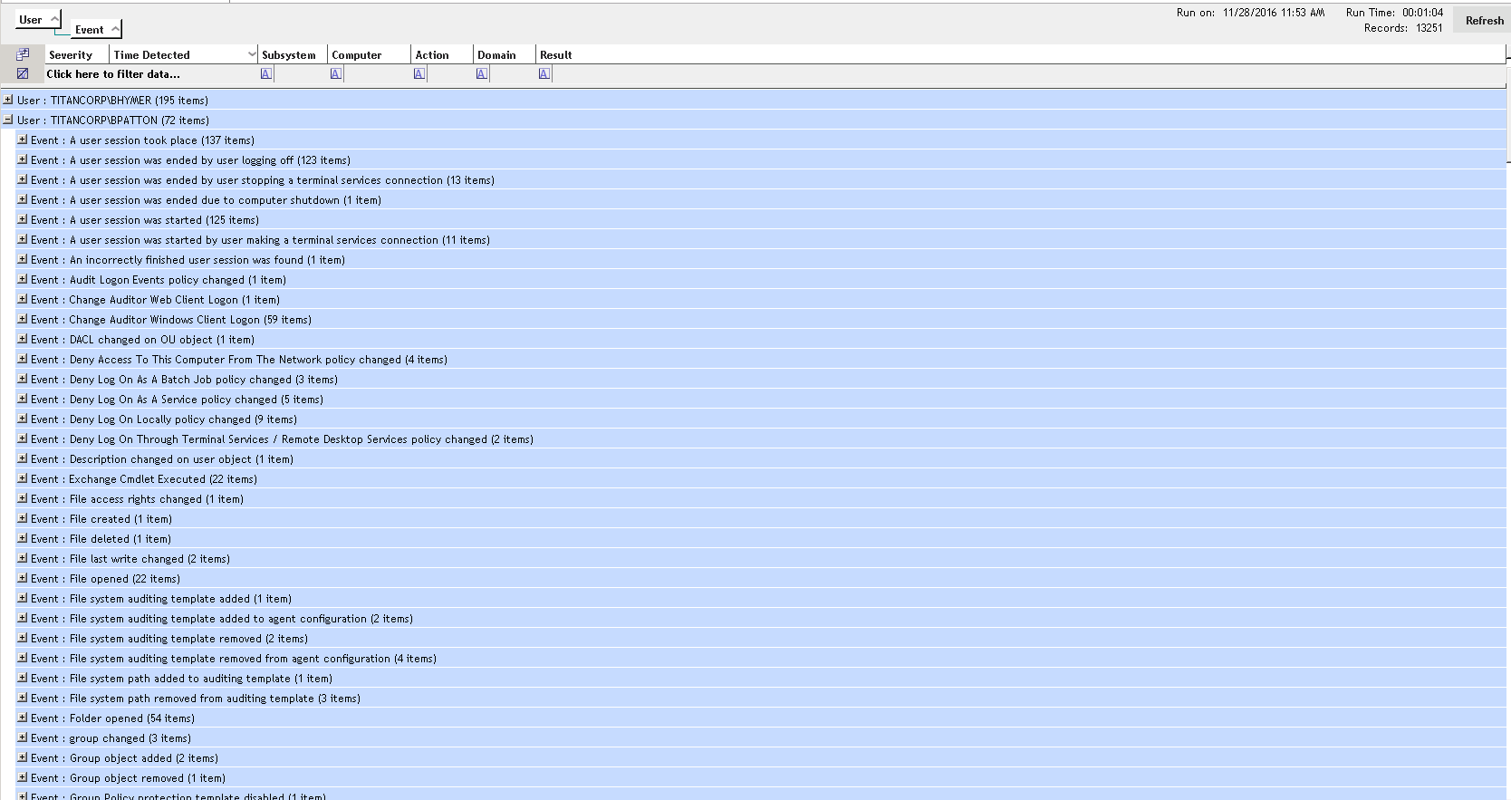Screen dimensions: 1511x800
Task: Click the Subsystem filter operator icon
Action: [265, 74]
